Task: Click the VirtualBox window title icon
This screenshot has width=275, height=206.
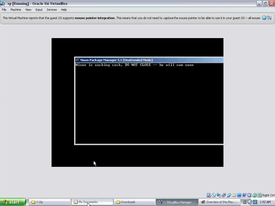Action: point(3,3)
